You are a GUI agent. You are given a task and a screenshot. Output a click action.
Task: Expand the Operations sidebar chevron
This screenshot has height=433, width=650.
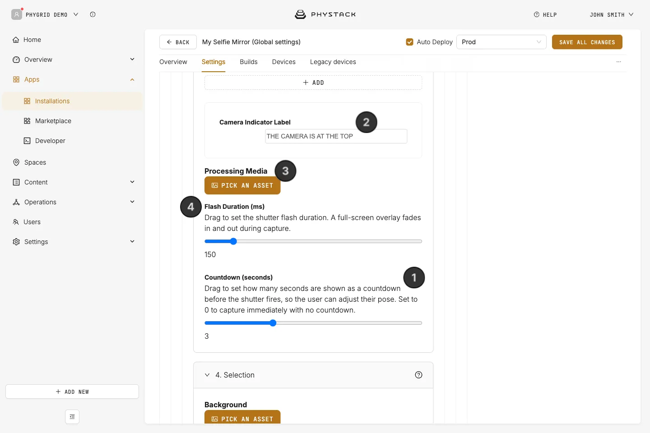[x=132, y=202]
